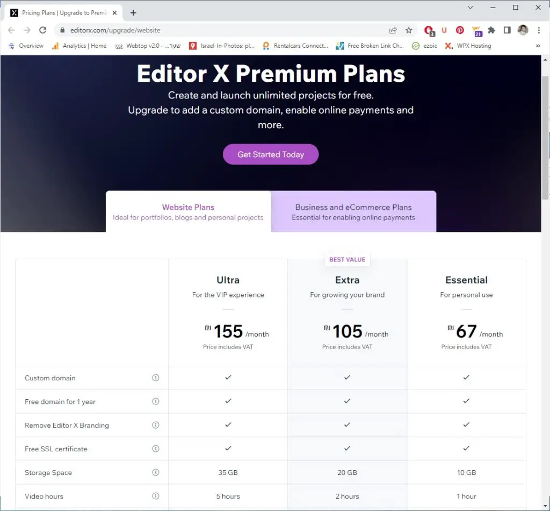Click the Essential plan heading

click(x=467, y=280)
